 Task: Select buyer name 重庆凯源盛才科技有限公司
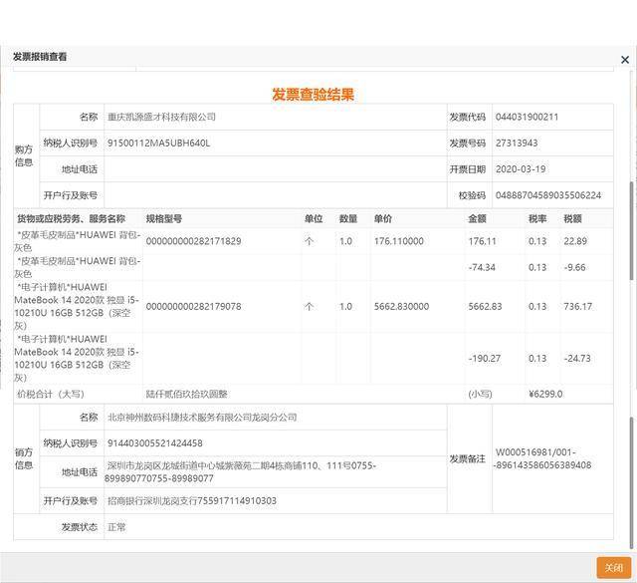tap(161, 118)
